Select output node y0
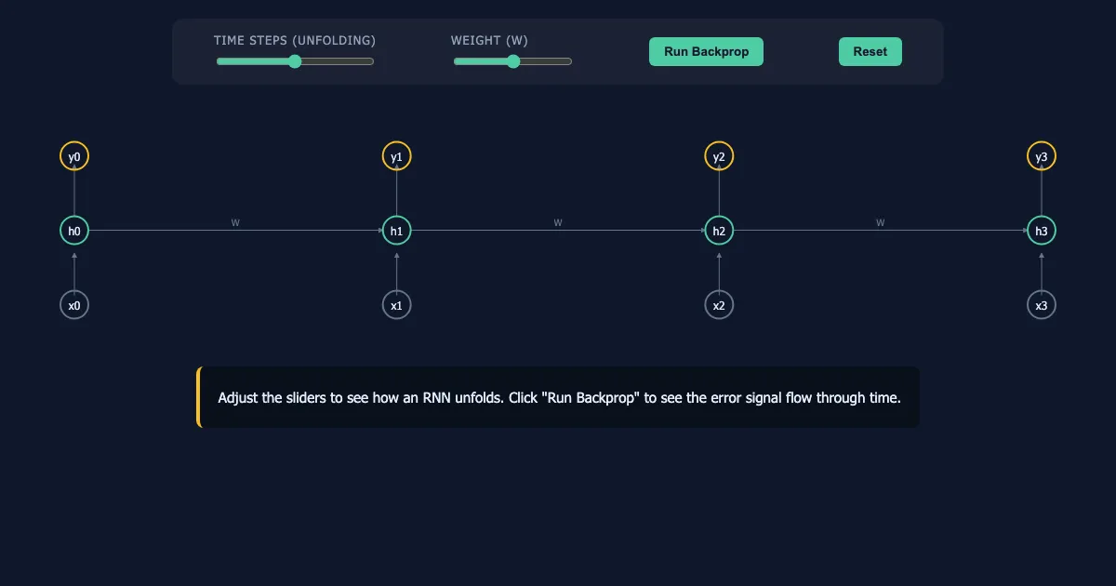This screenshot has width=1116, height=586. click(74, 156)
